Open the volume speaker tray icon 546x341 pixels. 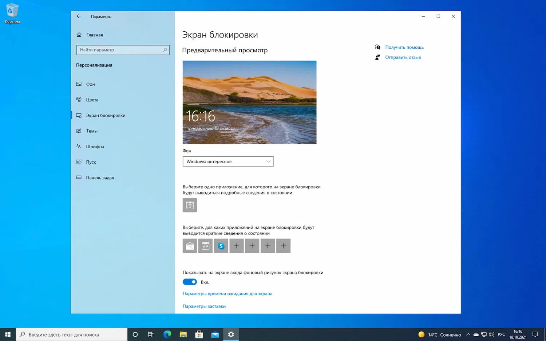[x=491, y=334]
